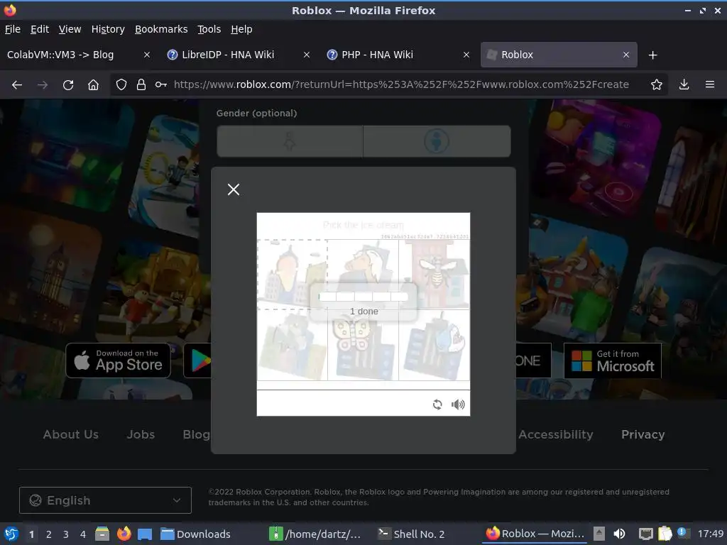Open the File menu
The height and width of the screenshot is (545, 727).
pos(13,29)
